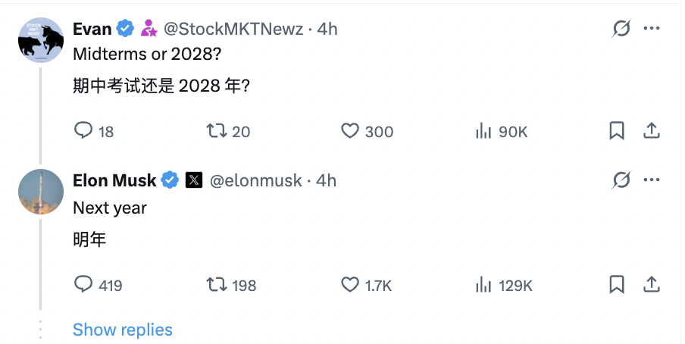
Task: Open Grok icon on Evan's tweet
Action: click(621, 29)
